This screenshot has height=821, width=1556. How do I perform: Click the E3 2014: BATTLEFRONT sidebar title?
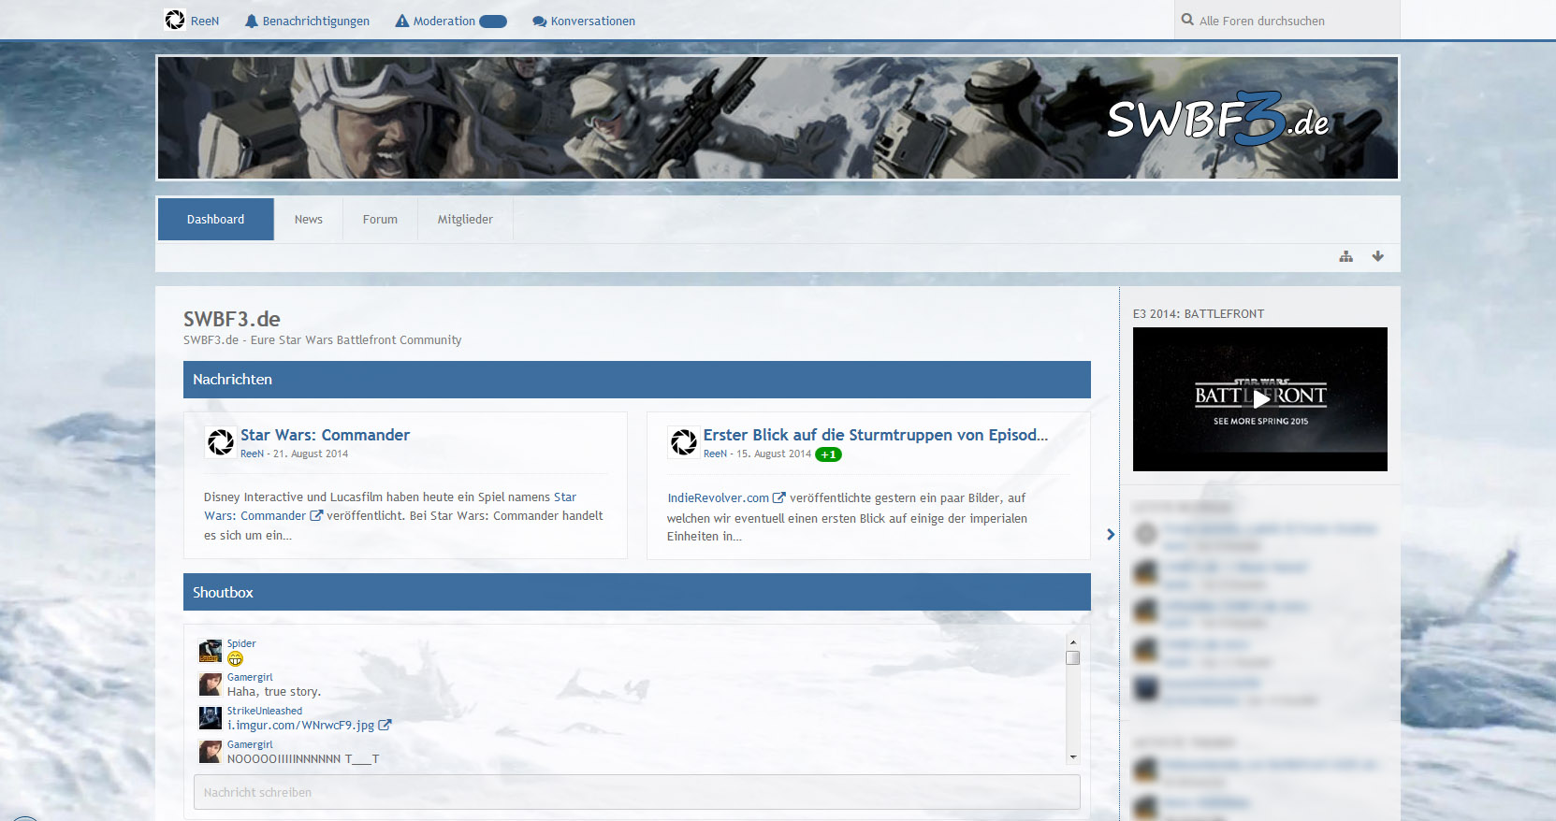tap(1199, 314)
